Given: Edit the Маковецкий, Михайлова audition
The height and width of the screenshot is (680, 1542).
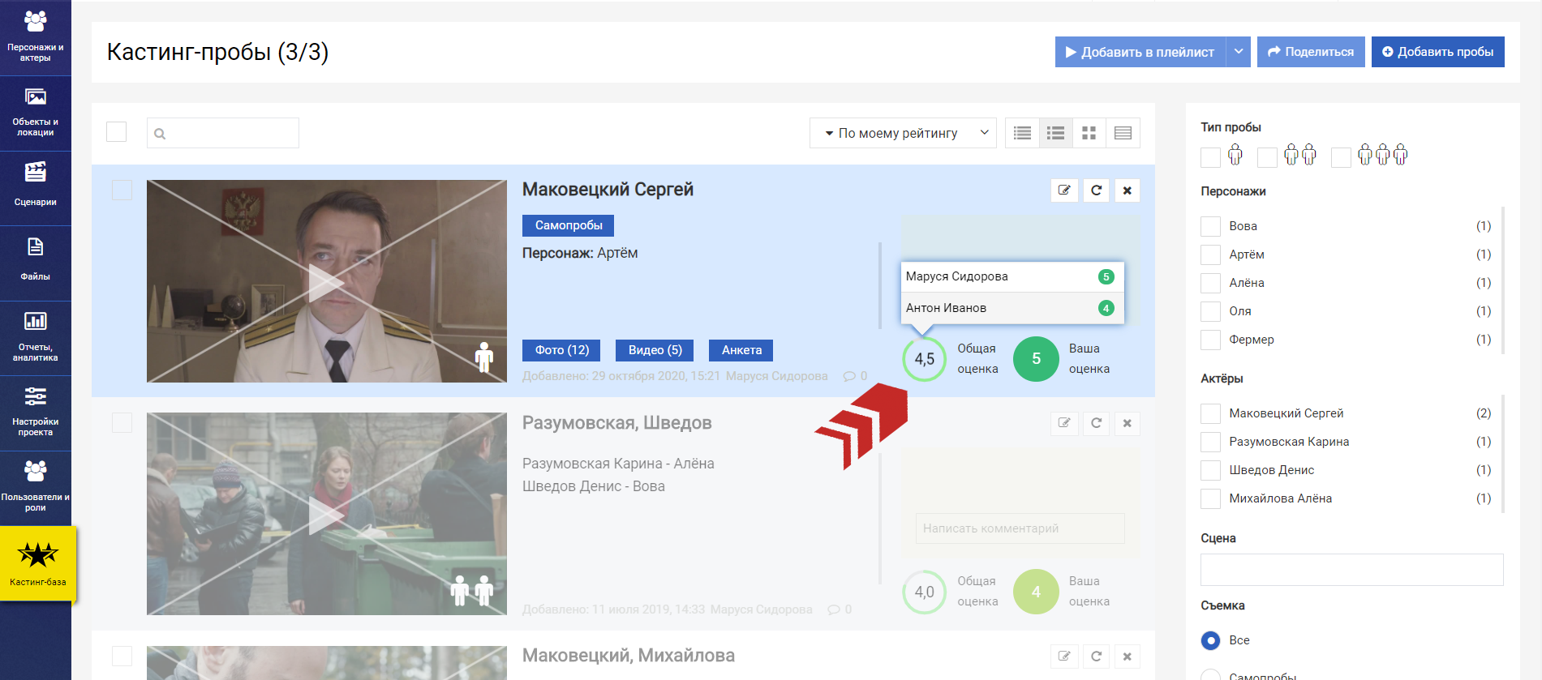Looking at the screenshot, I should pyautogui.click(x=1064, y=656).
